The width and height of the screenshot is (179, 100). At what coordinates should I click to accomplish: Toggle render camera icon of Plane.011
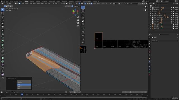click(x=177, y=29)
